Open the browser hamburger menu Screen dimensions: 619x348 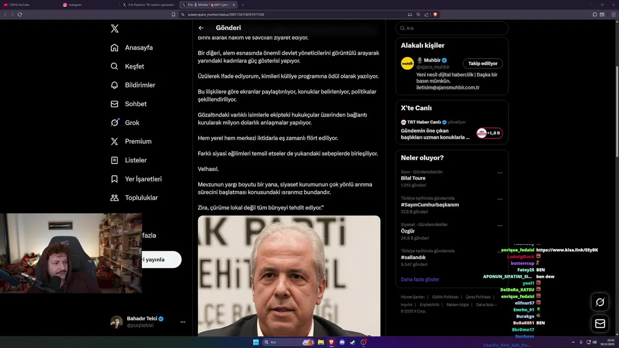614,14
